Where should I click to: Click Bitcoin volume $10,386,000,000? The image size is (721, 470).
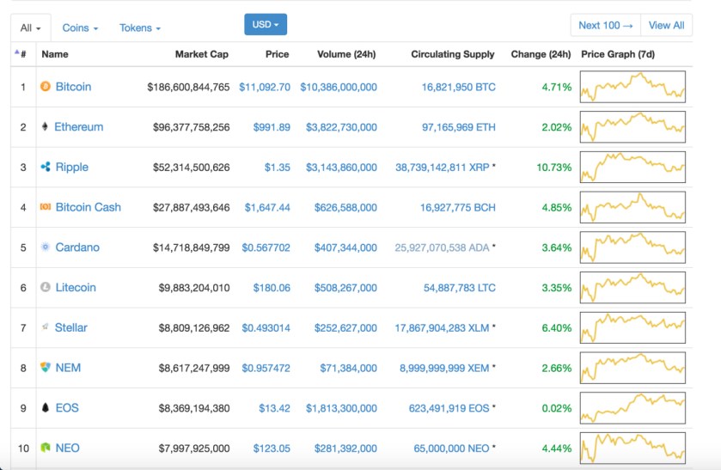[x=339, y=87]
